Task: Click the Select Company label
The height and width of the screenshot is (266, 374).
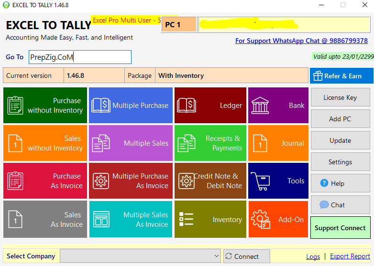Action: click(x=31, y=256)
